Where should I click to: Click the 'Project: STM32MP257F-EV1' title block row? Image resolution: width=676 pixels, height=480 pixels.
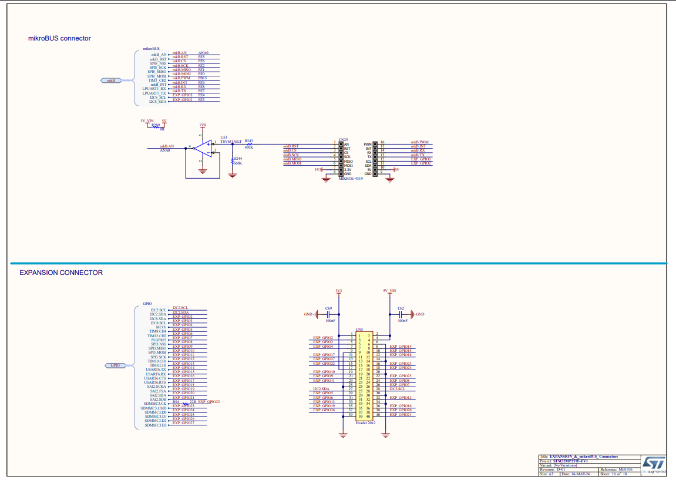click(564, 461)
